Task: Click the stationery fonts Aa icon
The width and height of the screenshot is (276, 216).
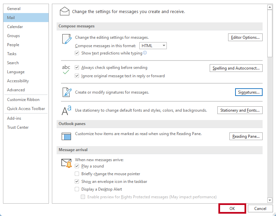Action: tap(66, 110)
